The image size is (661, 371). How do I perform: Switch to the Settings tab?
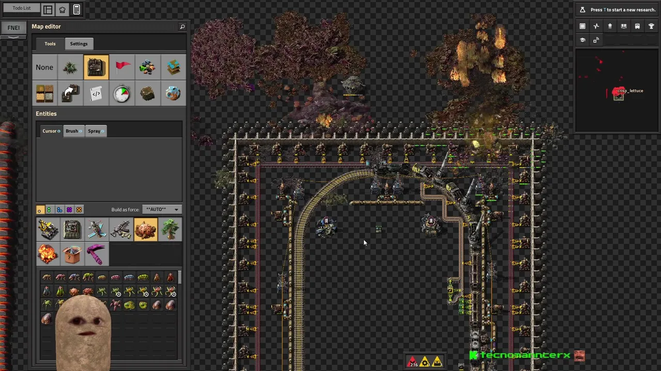[79, 44]
